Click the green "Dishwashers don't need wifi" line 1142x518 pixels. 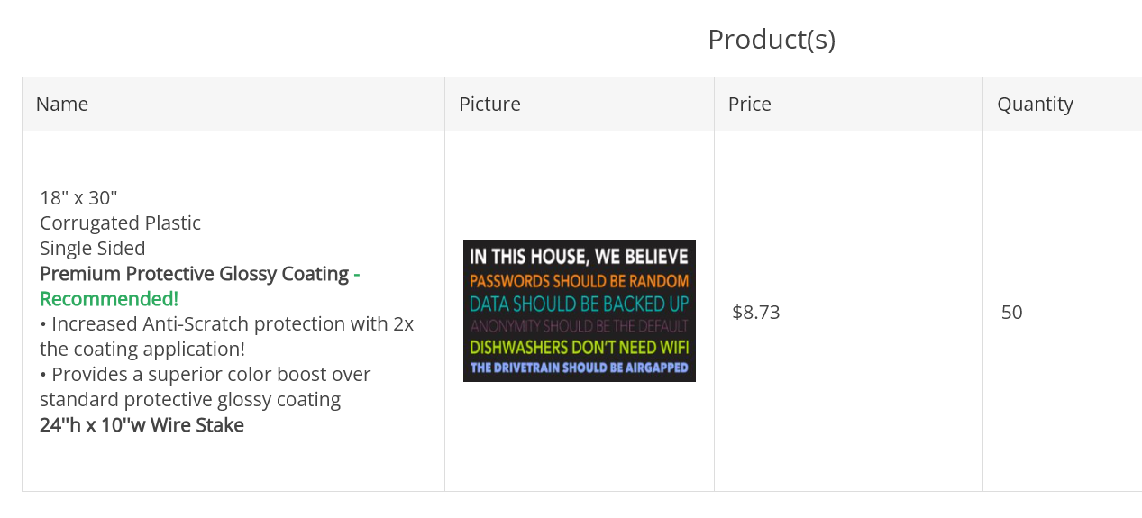tap(579, 346)
